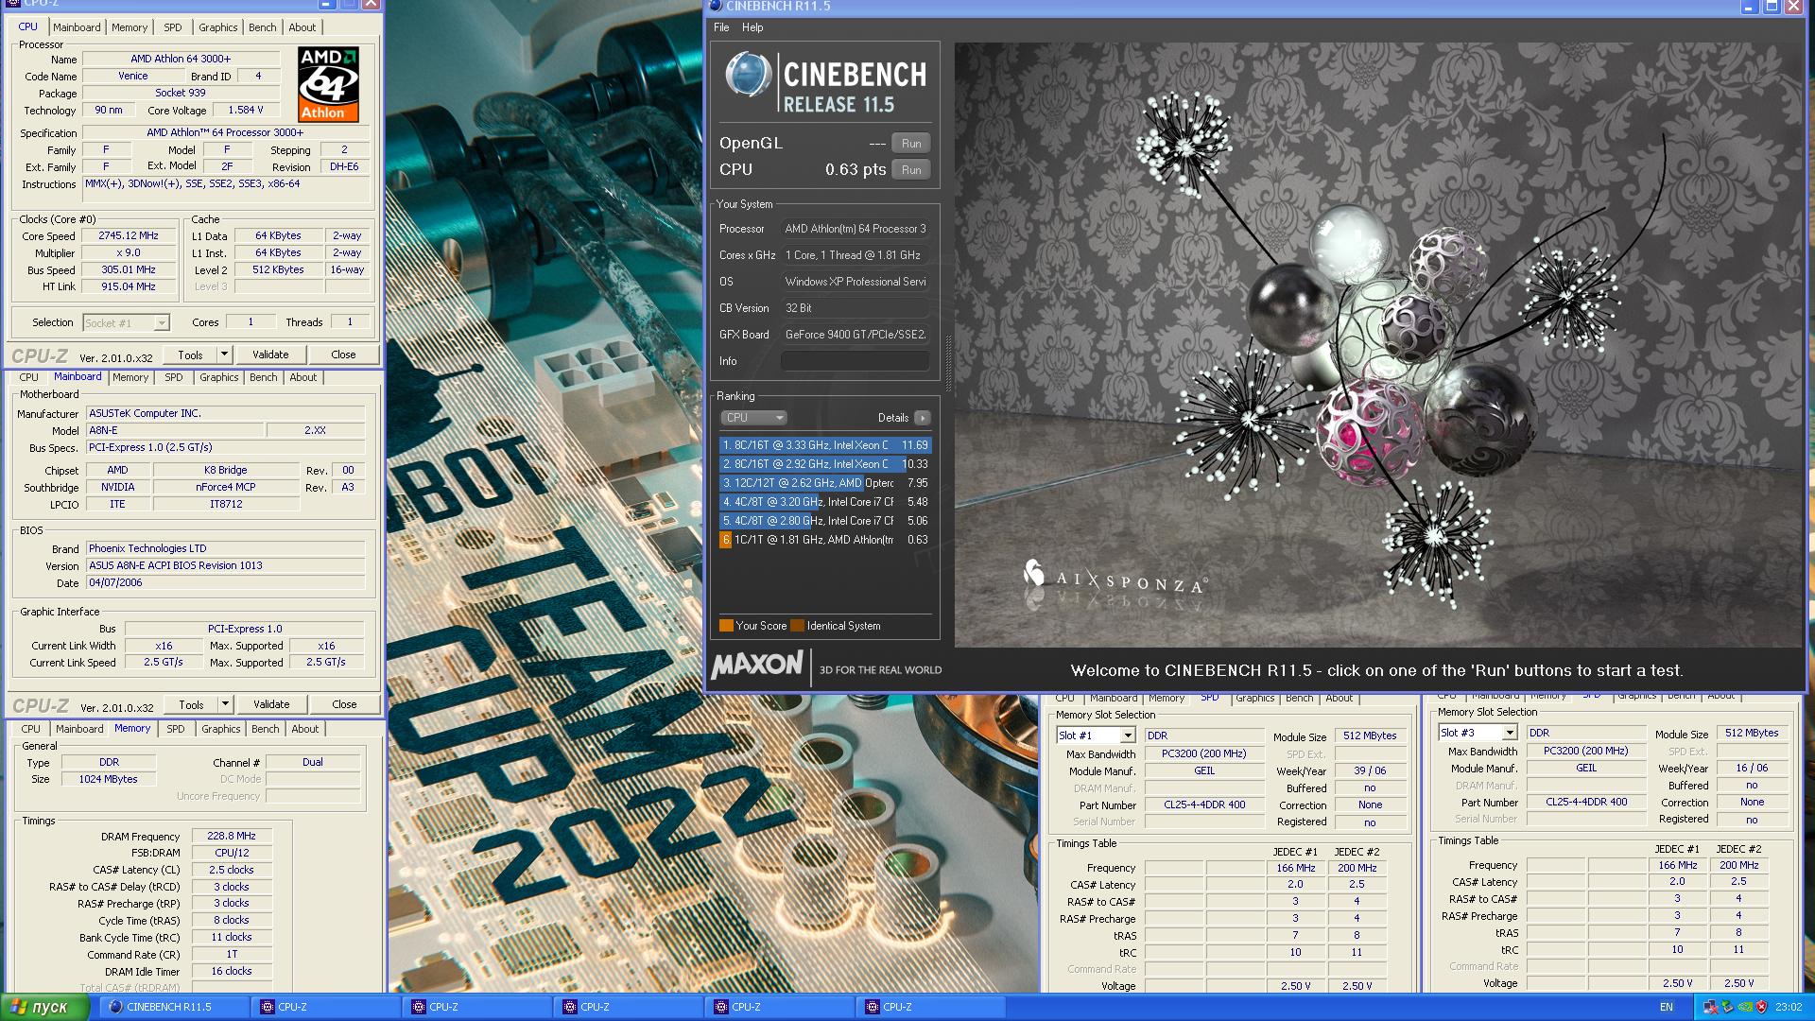Click the DRAM Frequency value 228.8 MHz
Image resolution: width=1815 pixels, height=1021 pixels.
(x=232, y=836)
